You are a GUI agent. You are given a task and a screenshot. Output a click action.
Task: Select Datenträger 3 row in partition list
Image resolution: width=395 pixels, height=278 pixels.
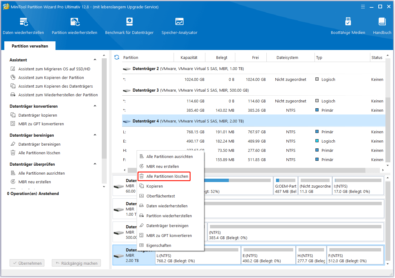[x=253, y=90]
